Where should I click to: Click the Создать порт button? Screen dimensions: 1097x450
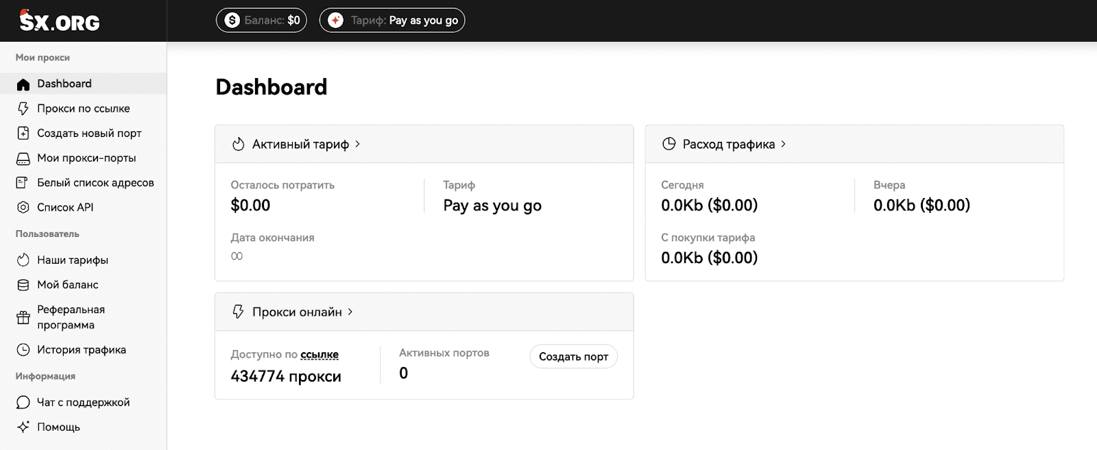[x=573, y=357]
